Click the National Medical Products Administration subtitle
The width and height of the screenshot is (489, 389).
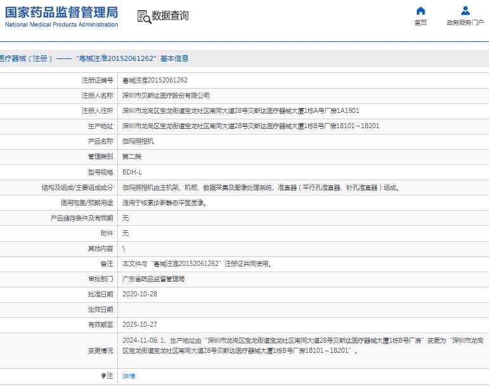click(62, 24)
